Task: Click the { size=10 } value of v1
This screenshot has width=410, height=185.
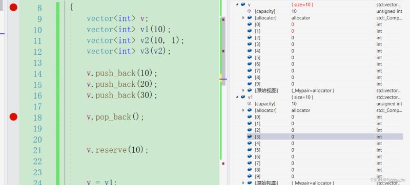Action: [302, 97]
